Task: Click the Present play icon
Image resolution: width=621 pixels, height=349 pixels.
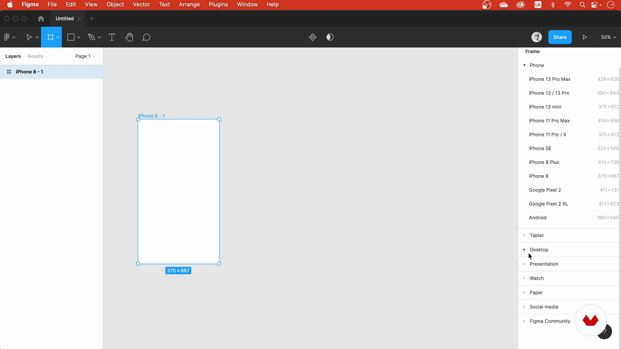Action: (585, 37)
